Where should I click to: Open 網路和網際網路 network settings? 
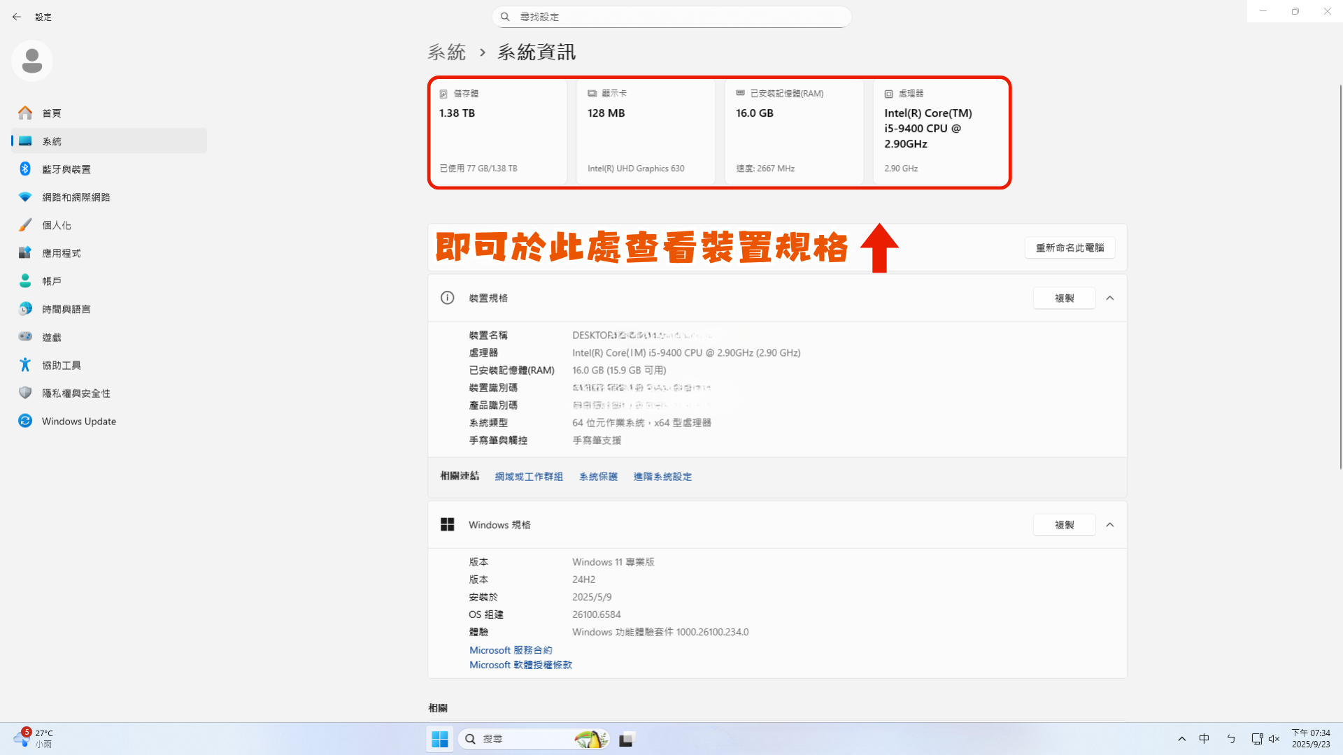[x=76, y=197]
